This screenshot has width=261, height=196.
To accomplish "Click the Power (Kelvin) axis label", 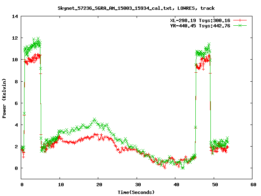I will [x=4, y=98].
